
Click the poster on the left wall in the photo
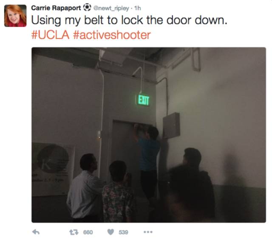(x=53, y=169)
